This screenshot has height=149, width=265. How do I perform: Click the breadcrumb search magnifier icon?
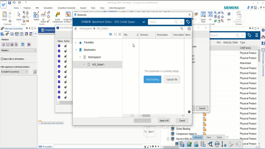(182, 28)
